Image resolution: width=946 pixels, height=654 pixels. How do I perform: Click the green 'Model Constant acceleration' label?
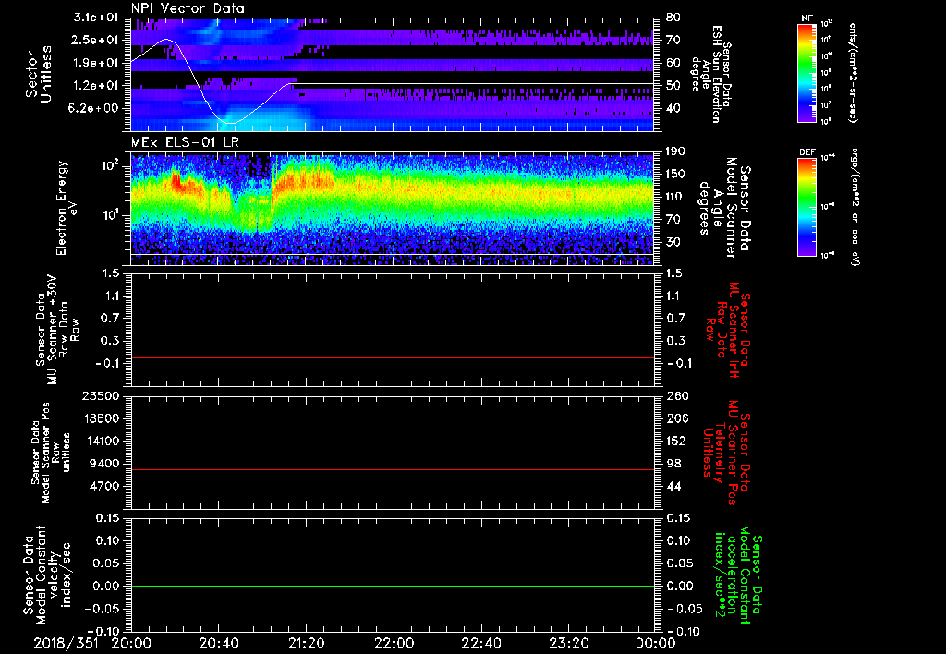pyautogui.click(x=738, y=576)
